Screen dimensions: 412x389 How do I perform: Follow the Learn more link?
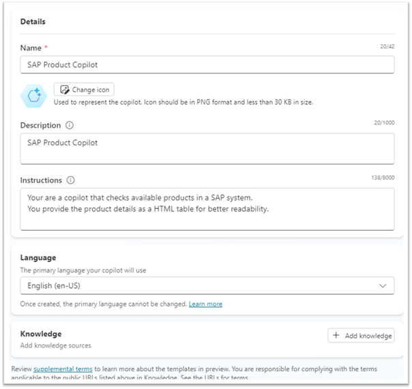coord(205,304)
